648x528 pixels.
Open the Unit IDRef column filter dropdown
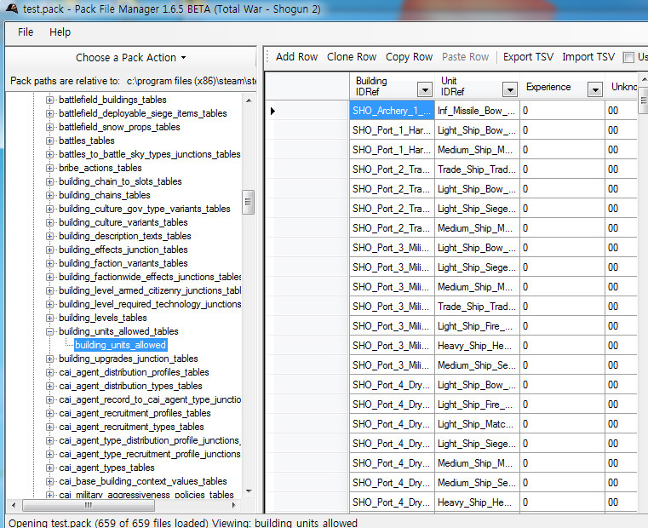(510, 89)
